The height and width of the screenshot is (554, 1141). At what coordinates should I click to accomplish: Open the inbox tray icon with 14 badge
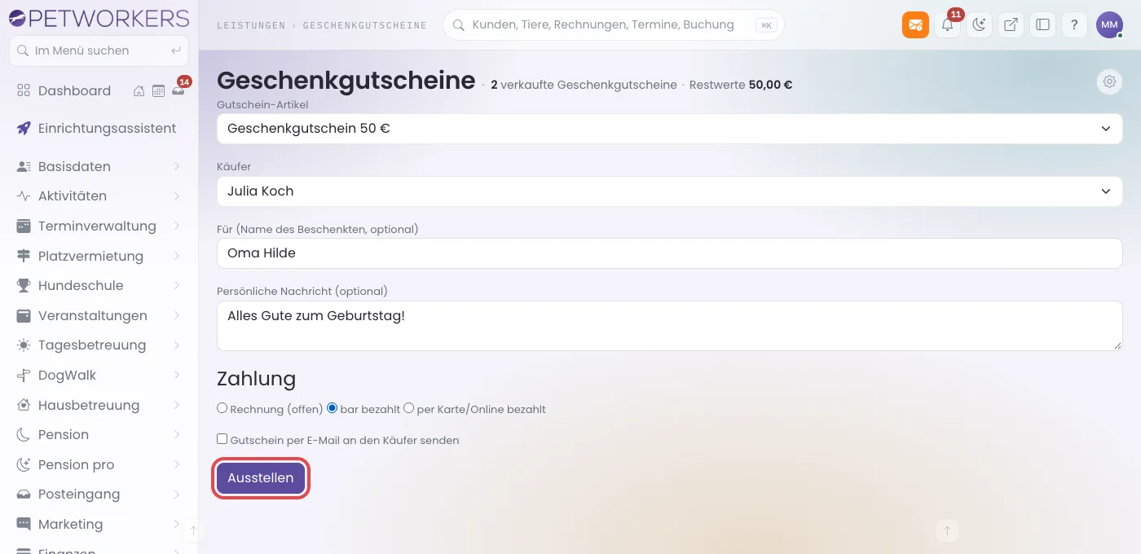178,90
